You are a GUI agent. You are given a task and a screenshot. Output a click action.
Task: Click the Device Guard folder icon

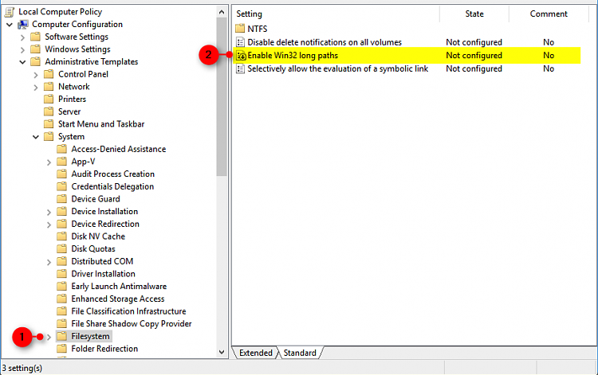[x=61, y=199]
